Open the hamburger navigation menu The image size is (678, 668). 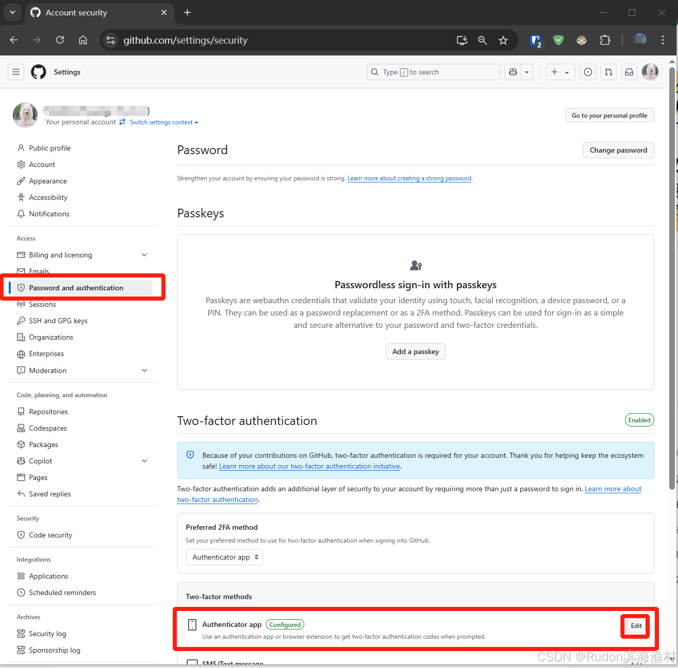pos(16,72)
